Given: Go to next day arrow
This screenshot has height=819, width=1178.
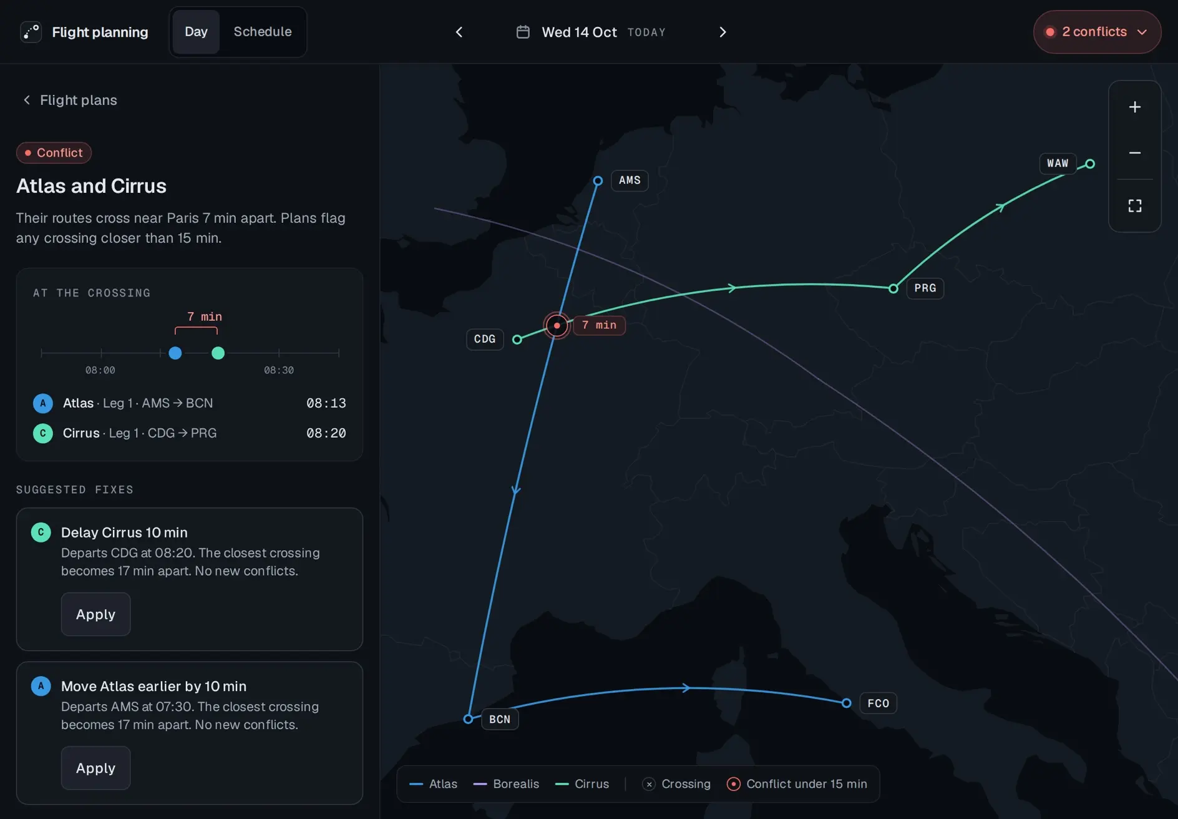Looking at the screenshot, I should click(x=723, y=32).
